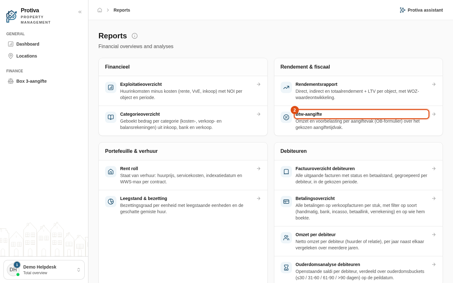Screen dimensions: 453x283
Task: Click the arrow next to Leegstand & bezetting
Action: click(x=259, y=198)
